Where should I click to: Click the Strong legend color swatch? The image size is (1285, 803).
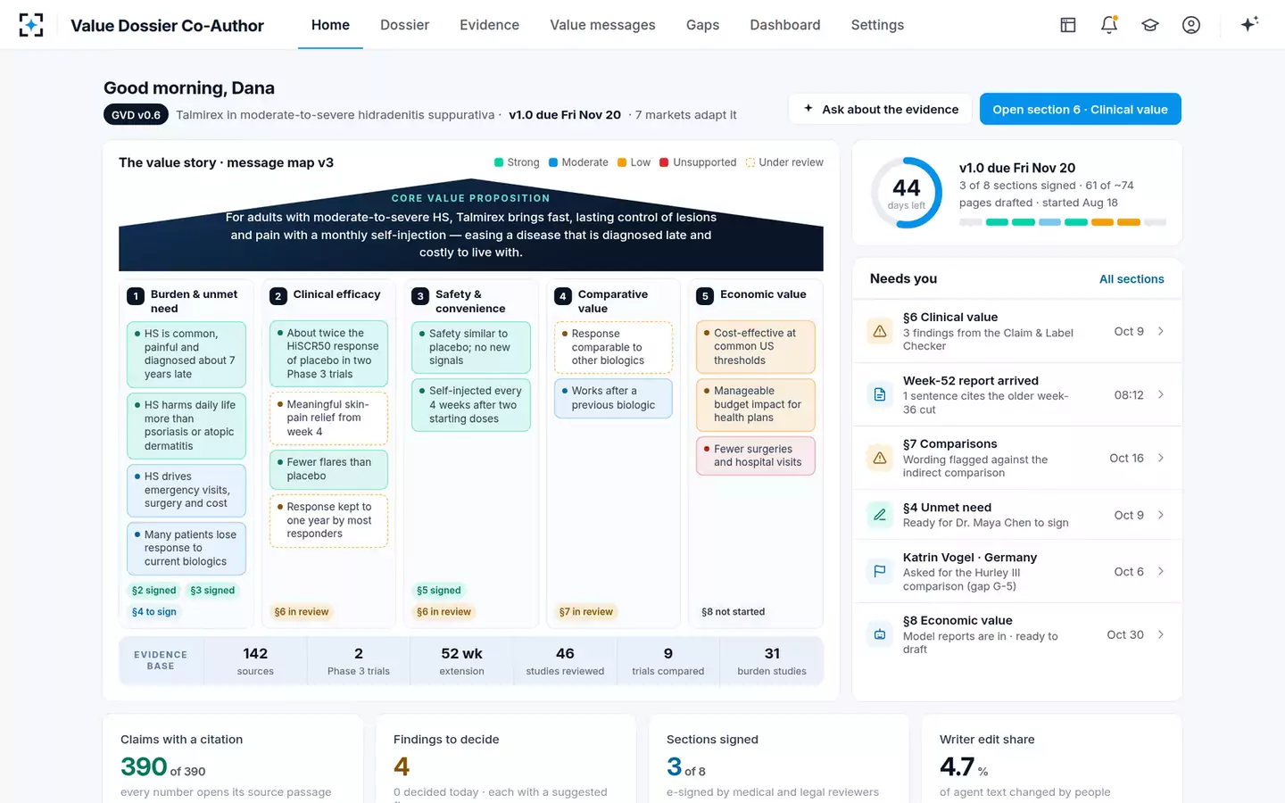(499, 162)
